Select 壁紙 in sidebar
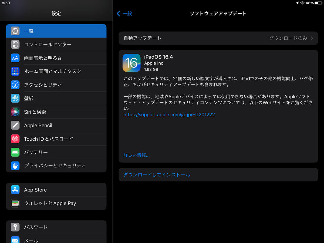324x243 pixels. (x=56, y=98)
